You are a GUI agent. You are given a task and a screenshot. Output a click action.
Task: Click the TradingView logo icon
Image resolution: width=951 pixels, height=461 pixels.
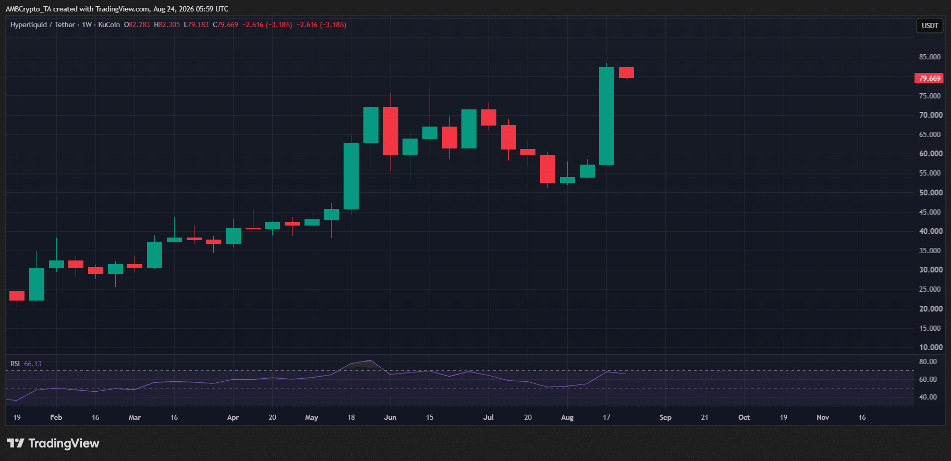pos(16,443)
